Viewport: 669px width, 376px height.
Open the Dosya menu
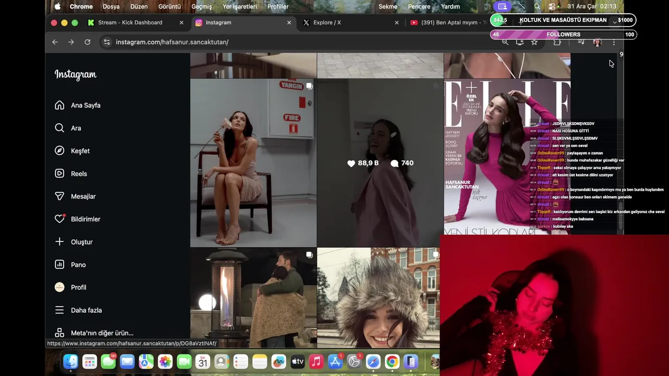[111, 6]
